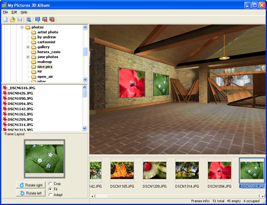Collapse the photoz folder tree node
This screenshot has width=267, height=205.
tap(22, 27)
